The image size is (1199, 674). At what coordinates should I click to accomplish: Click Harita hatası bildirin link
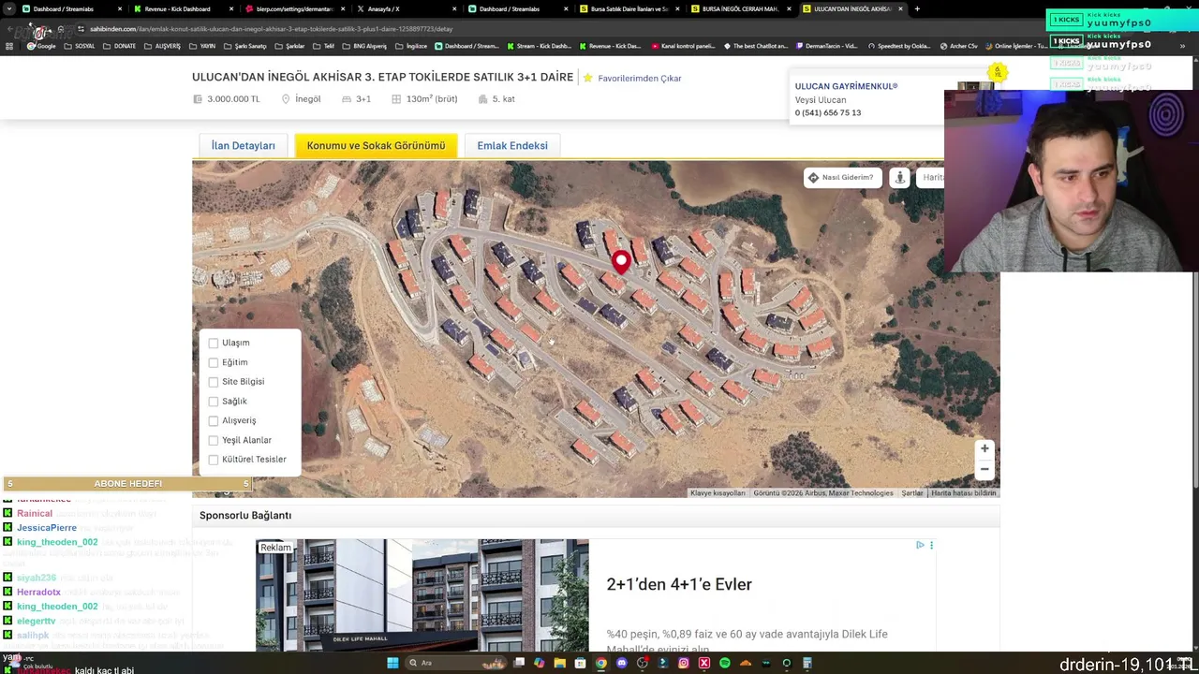tap(964, 493)
